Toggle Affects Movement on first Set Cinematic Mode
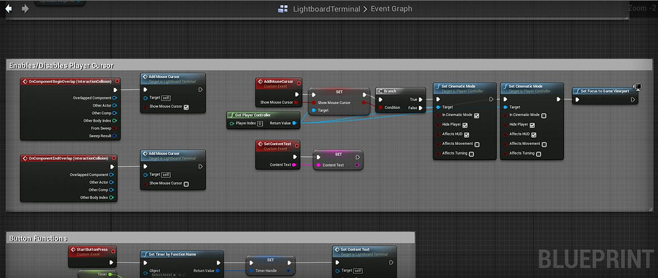Image resolution: width=658 pixels, height=278 pixels. coord(477,144)
